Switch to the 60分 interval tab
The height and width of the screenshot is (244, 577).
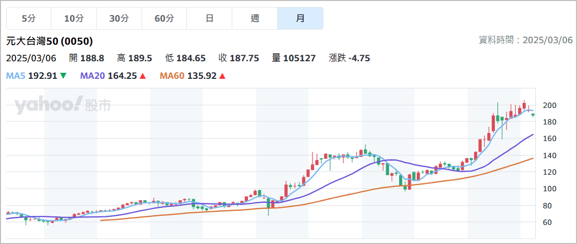click(164, 19)
